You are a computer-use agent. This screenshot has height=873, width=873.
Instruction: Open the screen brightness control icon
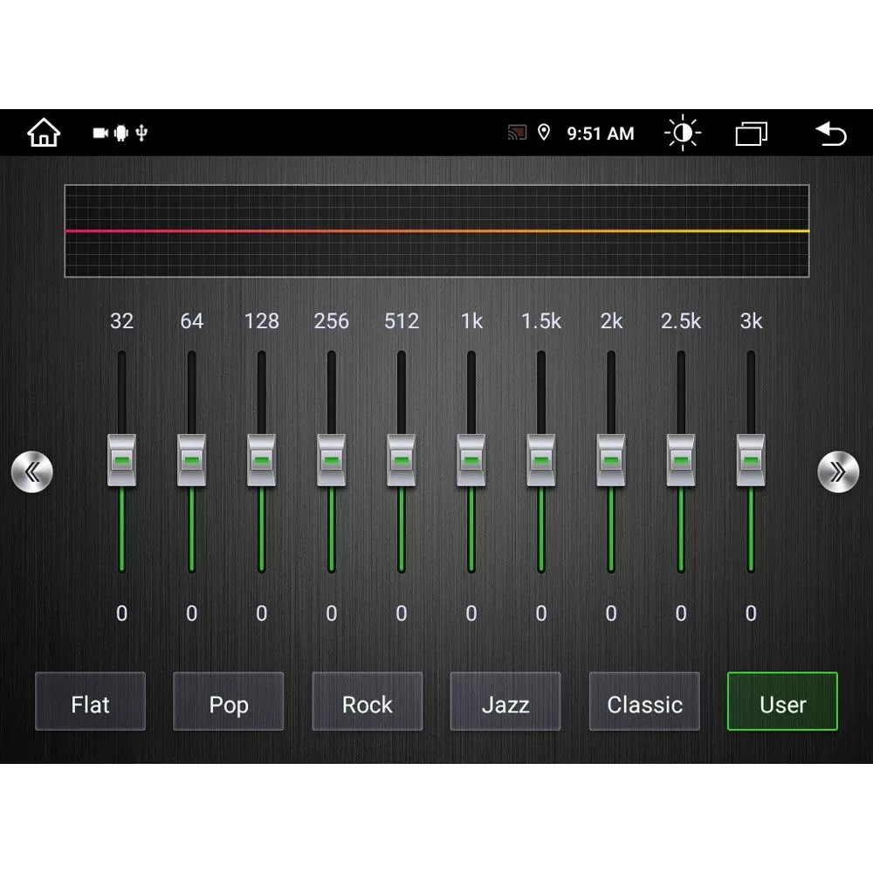coord(682,133)
